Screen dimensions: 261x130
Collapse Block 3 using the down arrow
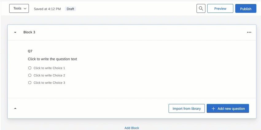click(x=15, y=32)
